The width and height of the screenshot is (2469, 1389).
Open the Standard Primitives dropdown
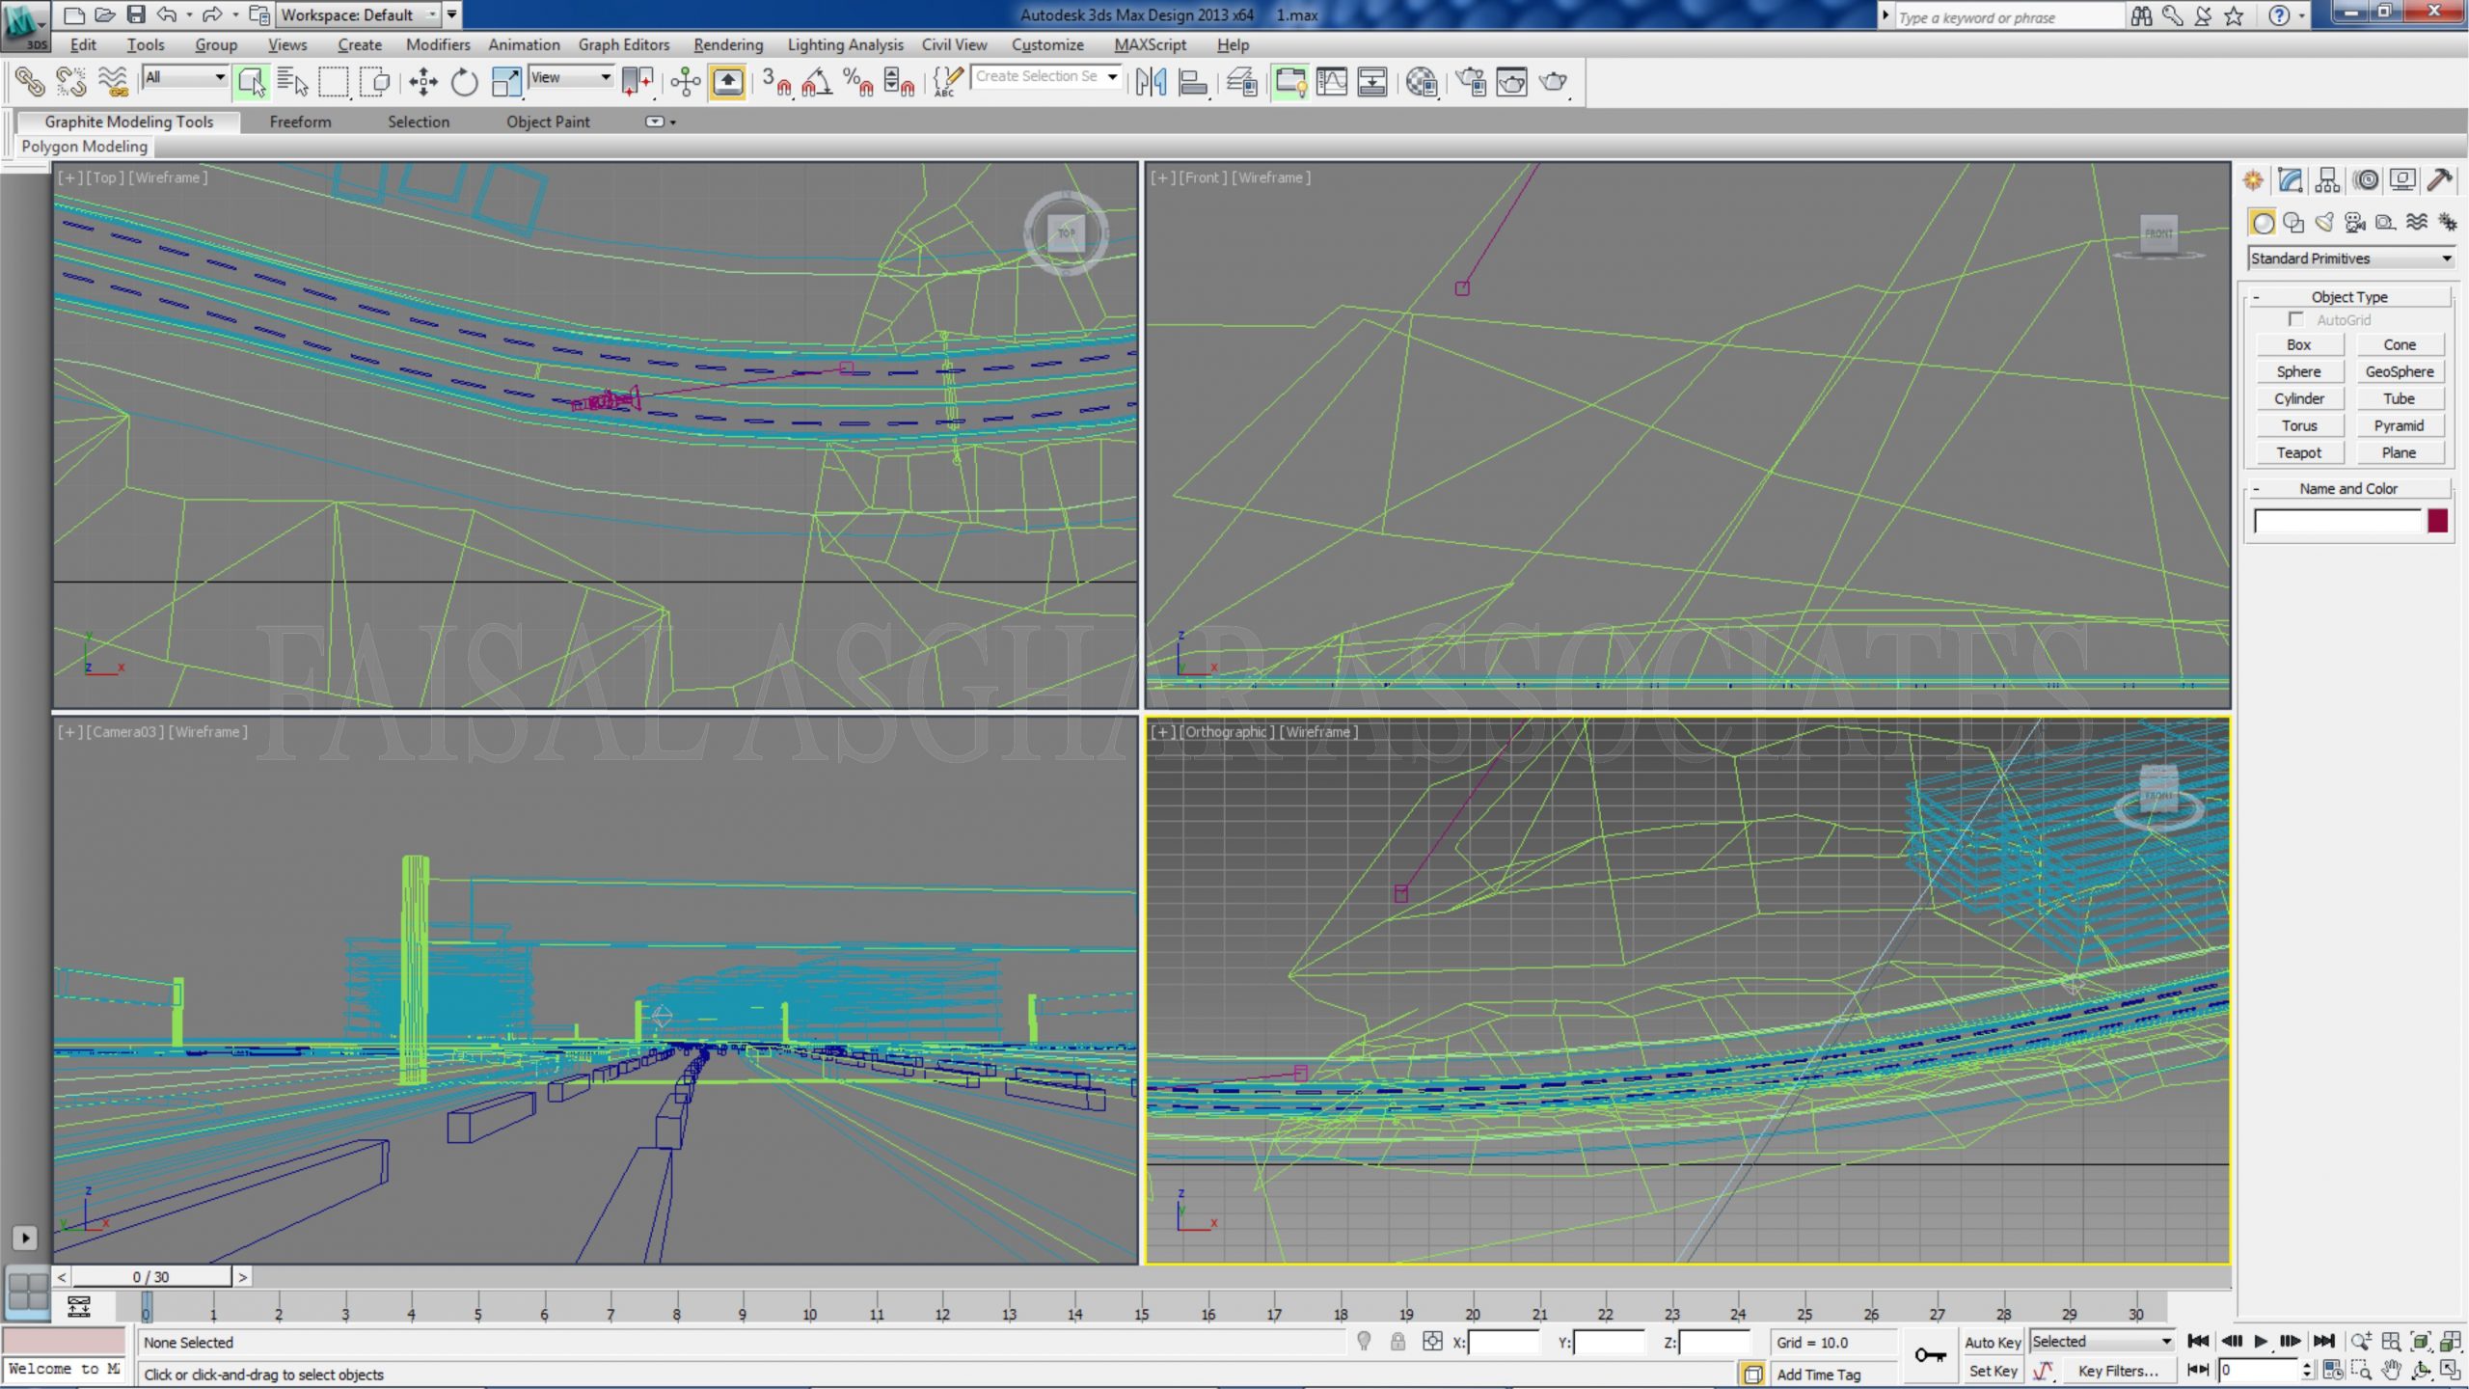coord(2350,259)
